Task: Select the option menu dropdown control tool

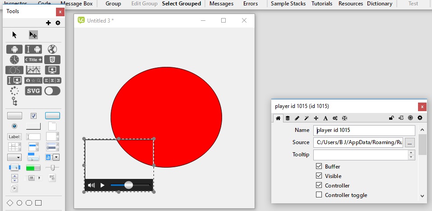Action: [x=14, y=157]
